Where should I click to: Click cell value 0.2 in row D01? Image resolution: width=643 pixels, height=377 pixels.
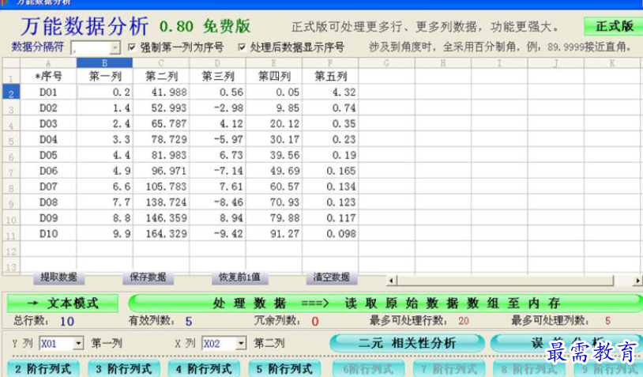click(x=104, y=92)
